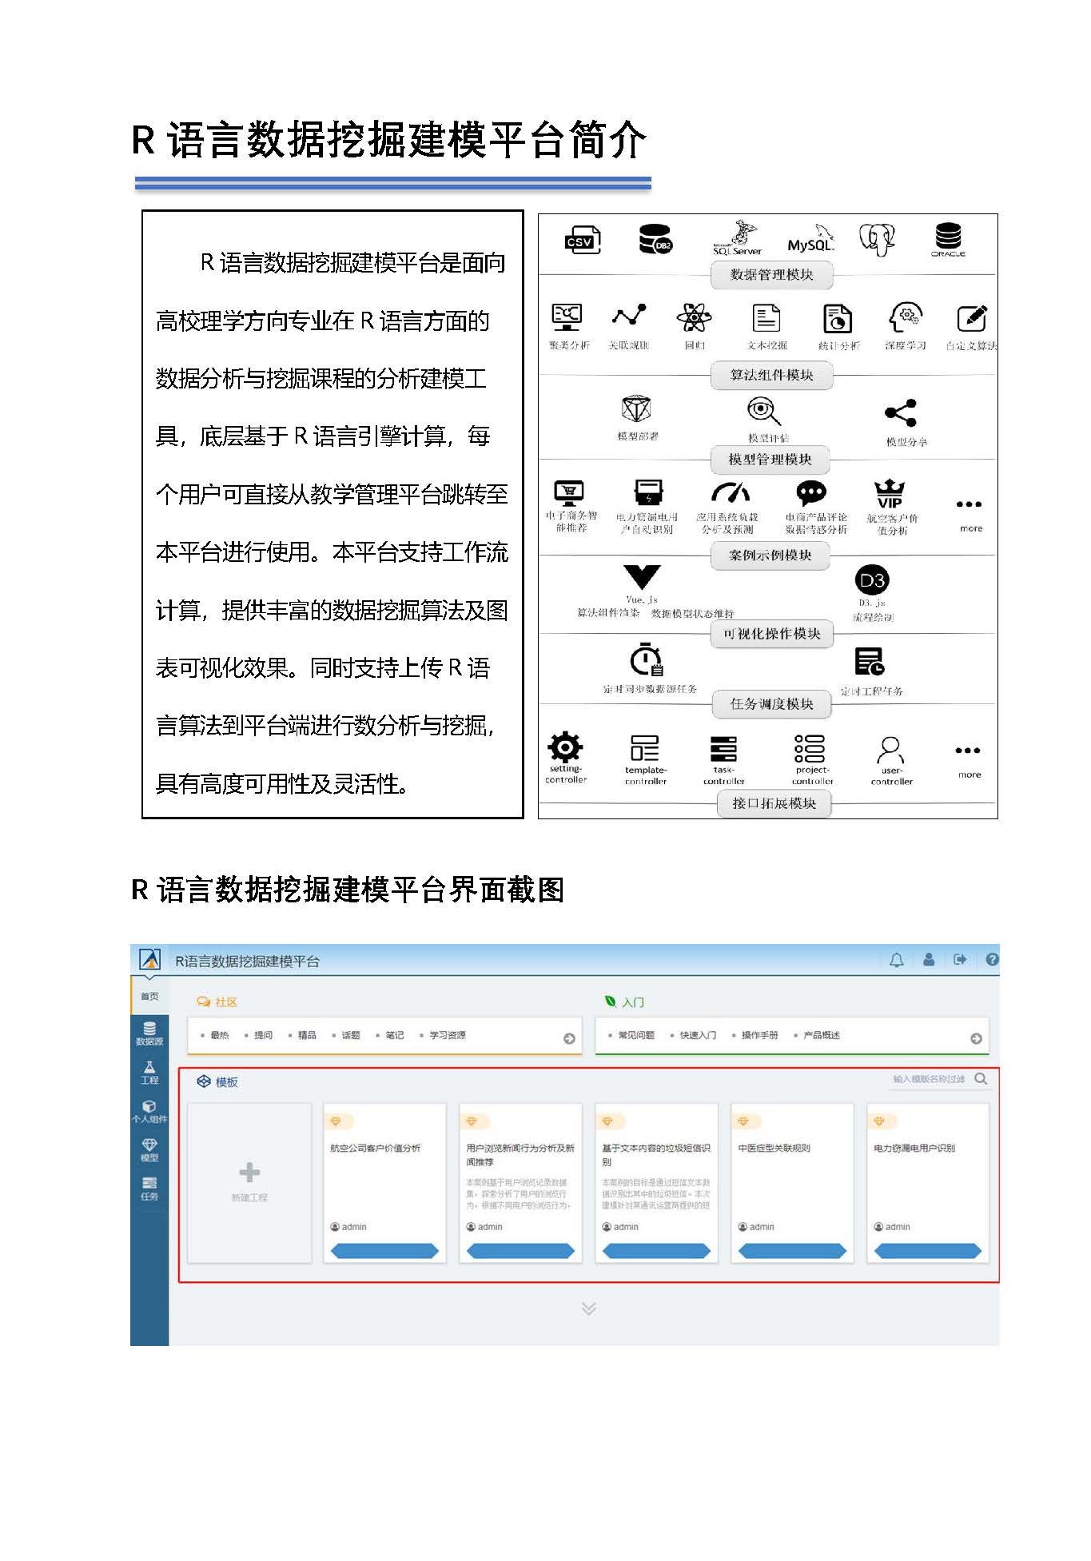
Task: Click the logout arrow icon in header
Action: point(960,959)
